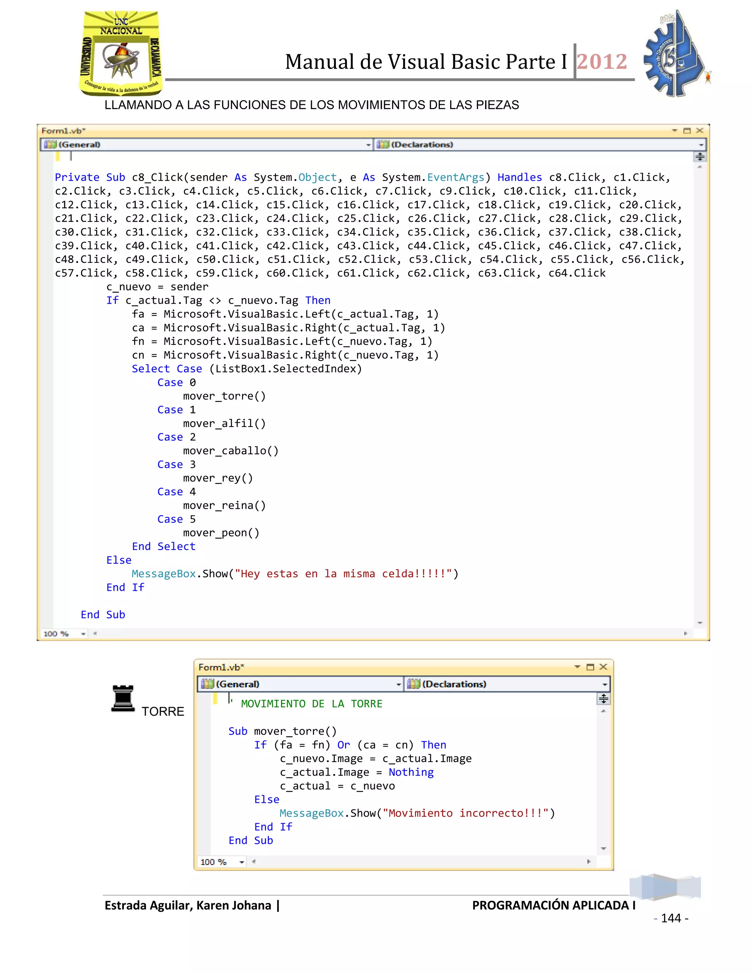Click the scroll-left arrow in the top code window's horizontal scrollbar
This screenshot has height=973, width=752.
click(x=95, y=633)
